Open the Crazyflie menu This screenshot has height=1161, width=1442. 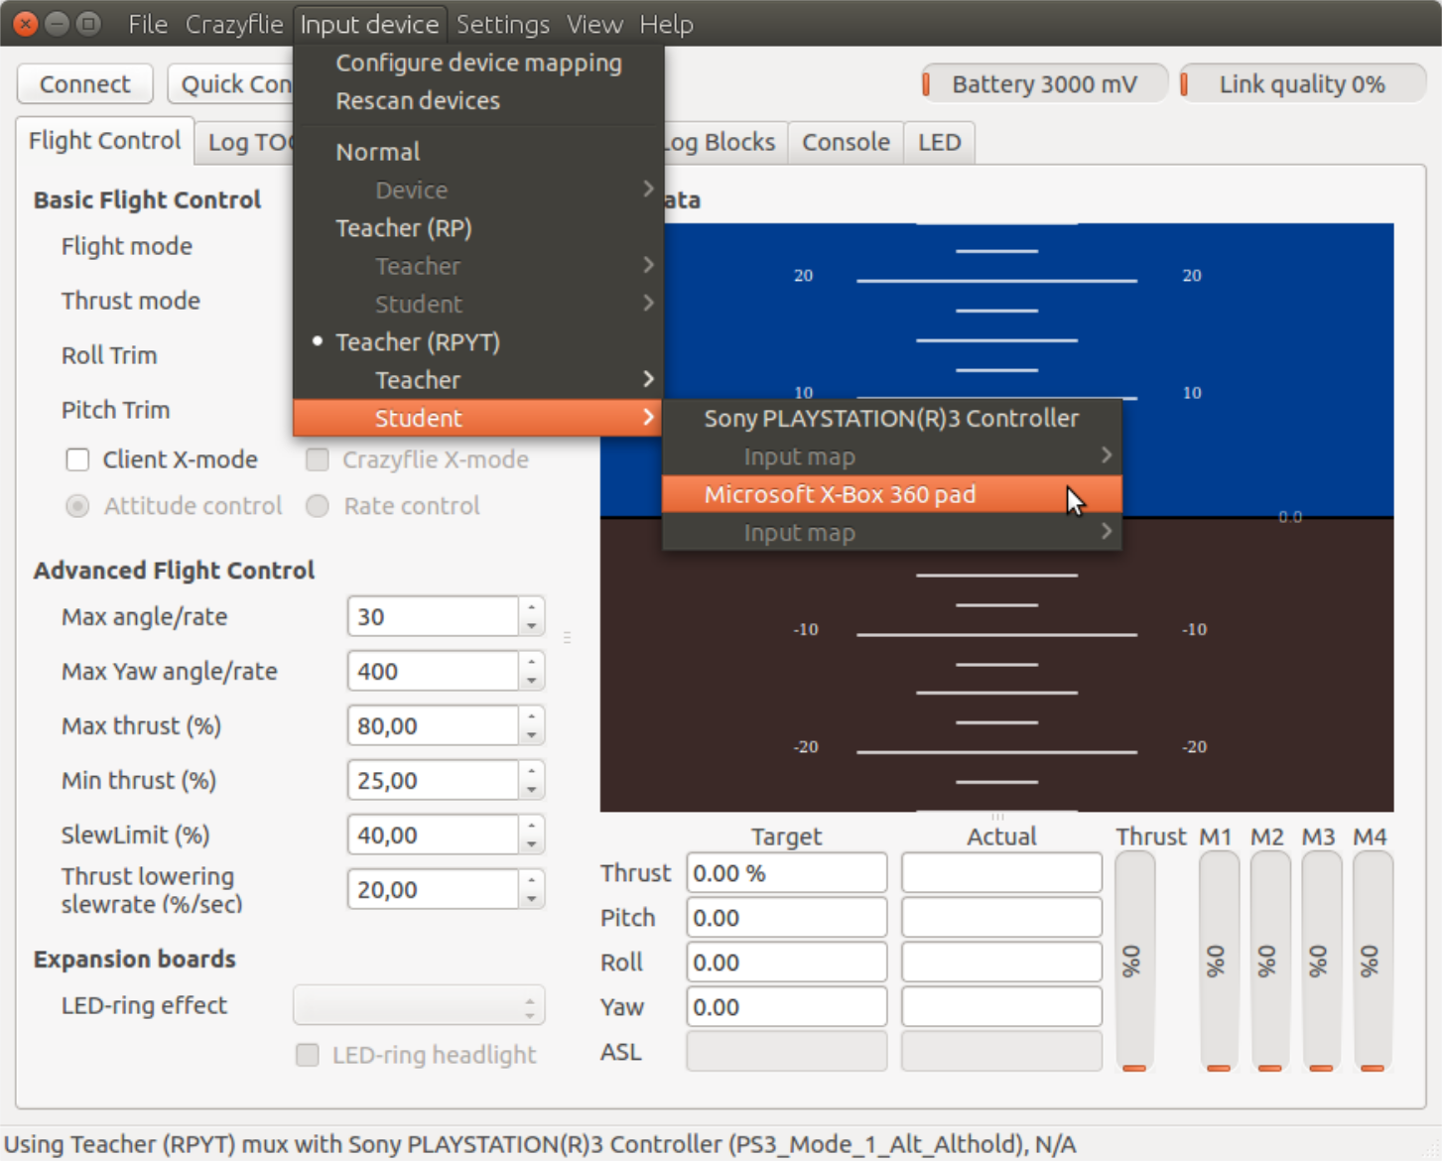(x=234, y=24)
